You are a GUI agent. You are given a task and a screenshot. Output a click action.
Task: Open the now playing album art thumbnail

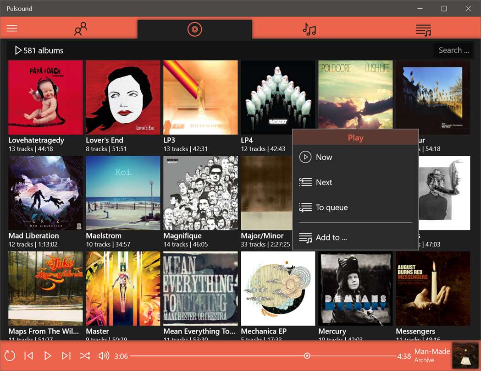coord(465,356)
